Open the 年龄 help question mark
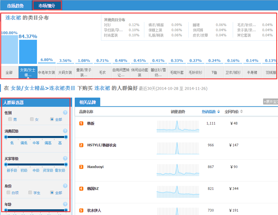This screenshot has width=278, height=215. (x=65, y=204)
